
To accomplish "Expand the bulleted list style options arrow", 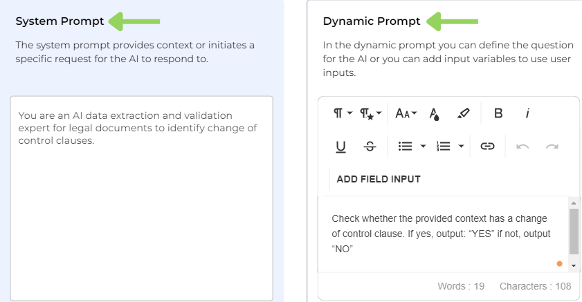I will [x=423, y=147].
